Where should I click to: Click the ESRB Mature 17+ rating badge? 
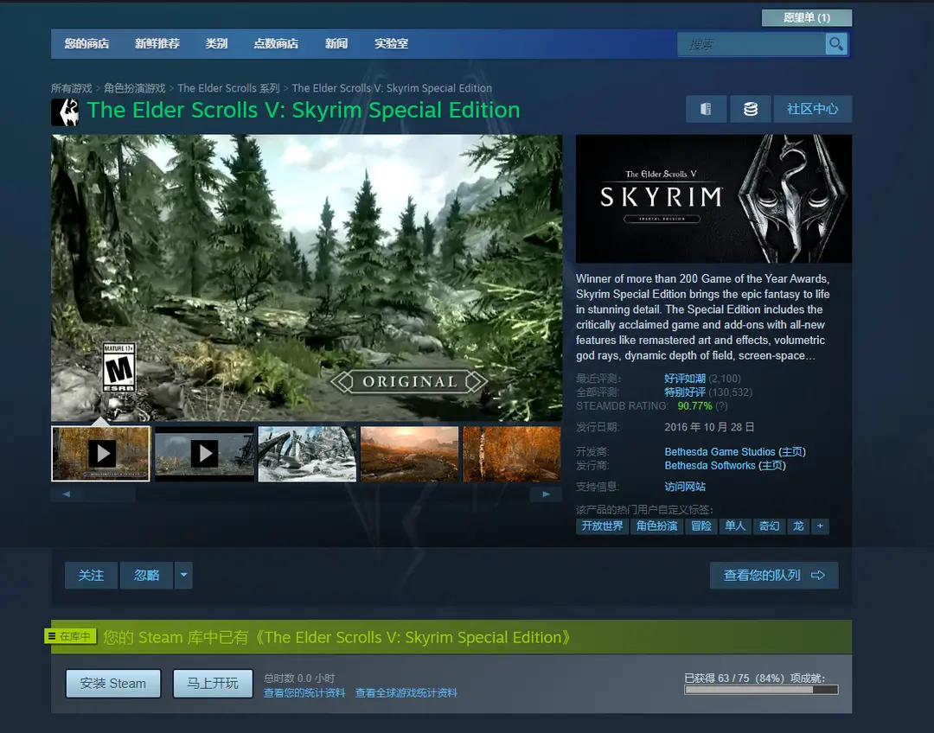click(x=119, y=366)
